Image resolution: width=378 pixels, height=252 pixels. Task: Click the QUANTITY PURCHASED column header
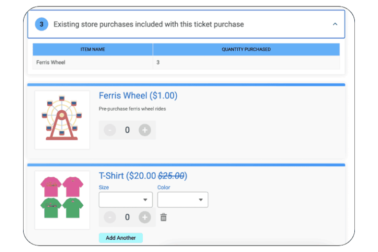[246, 49]
